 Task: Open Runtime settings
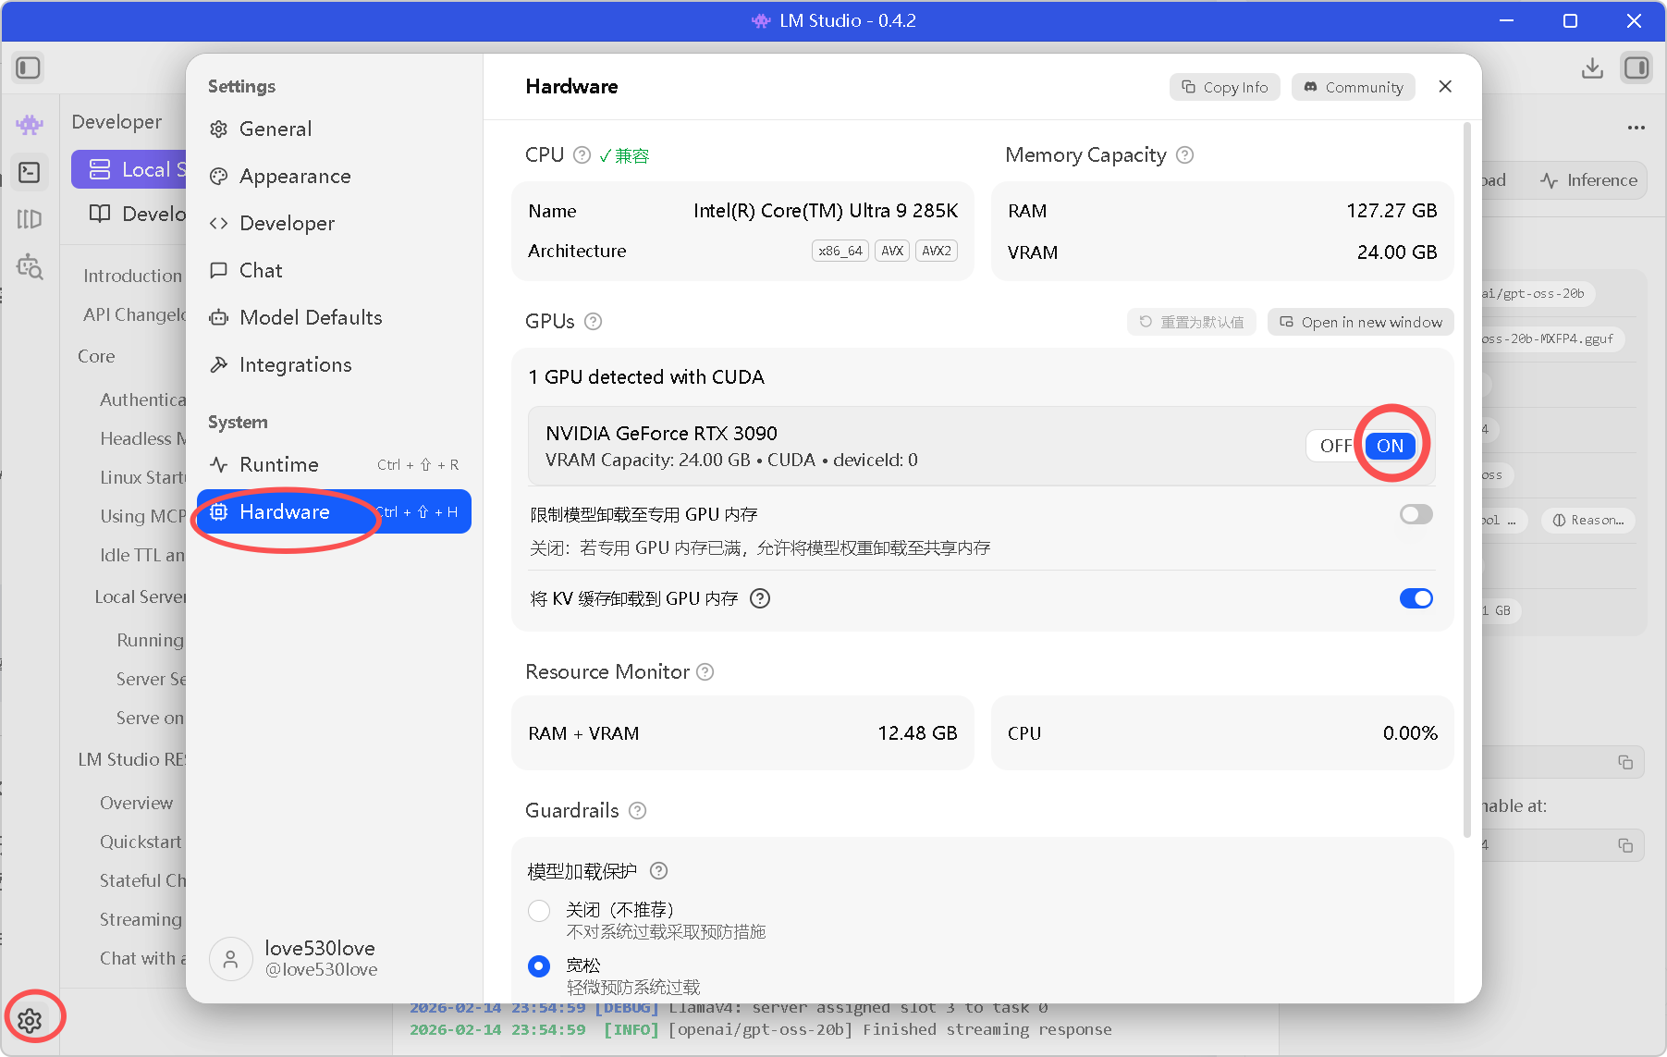tap(334, 465)
